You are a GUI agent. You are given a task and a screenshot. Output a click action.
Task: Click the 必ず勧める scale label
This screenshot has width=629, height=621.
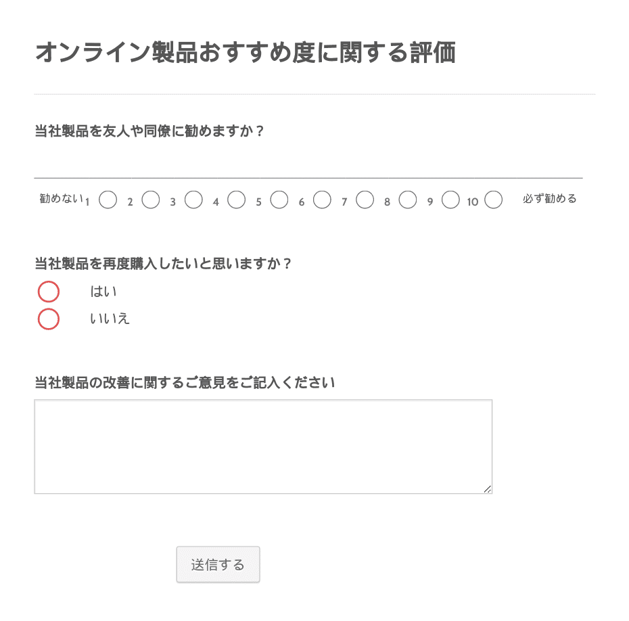(x=550, y=199)
